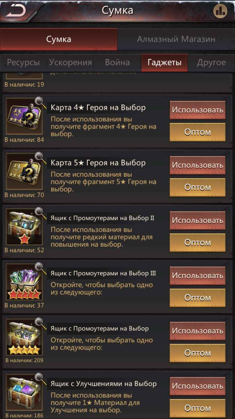The image size is (235, 419).
Task: Tap the back arrow icon
Action: 16,11
